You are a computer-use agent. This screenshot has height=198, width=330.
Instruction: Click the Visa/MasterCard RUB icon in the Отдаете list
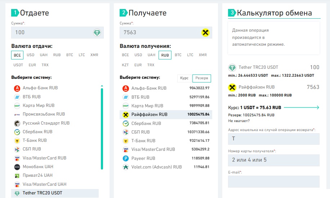coord(17,158)
